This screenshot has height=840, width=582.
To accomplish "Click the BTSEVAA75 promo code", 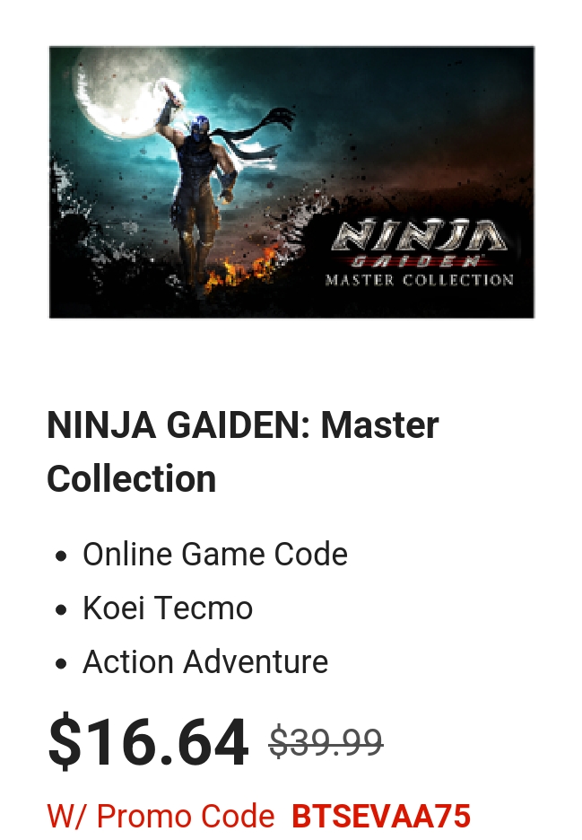I will tap(381, 816).
